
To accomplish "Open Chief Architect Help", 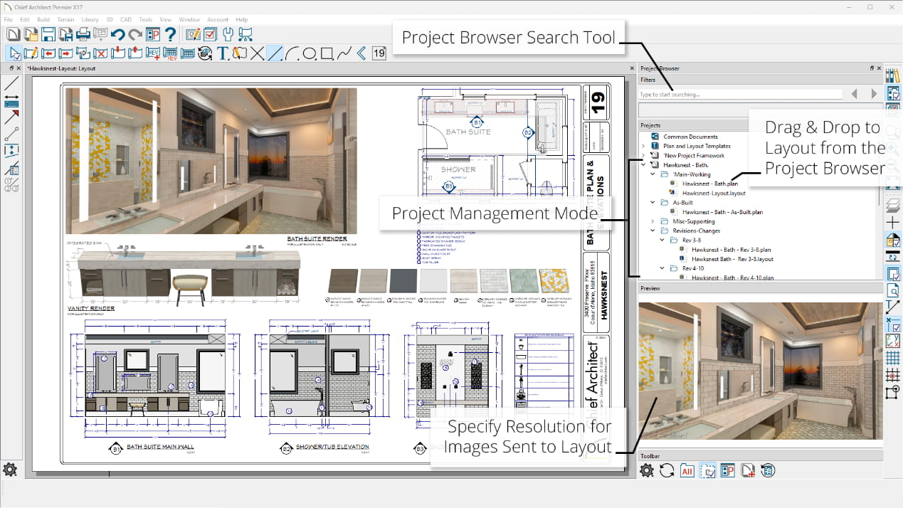I will [x=170, y=33].
